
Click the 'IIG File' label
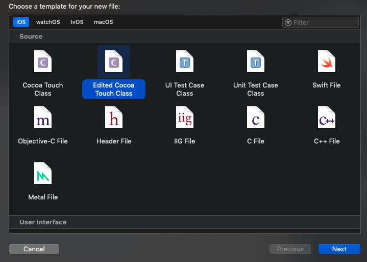(x=185, y=141)
